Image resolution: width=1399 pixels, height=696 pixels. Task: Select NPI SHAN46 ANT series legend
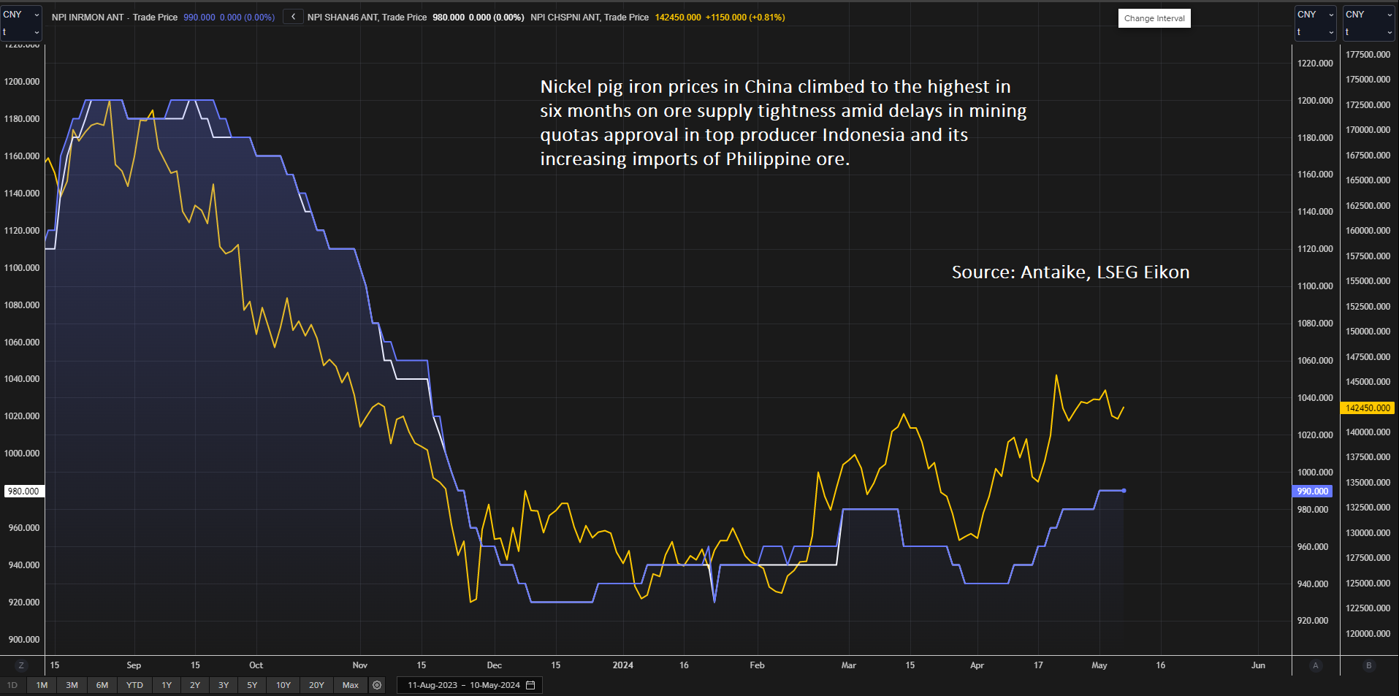pyautogui.click(x=343, y=18)
